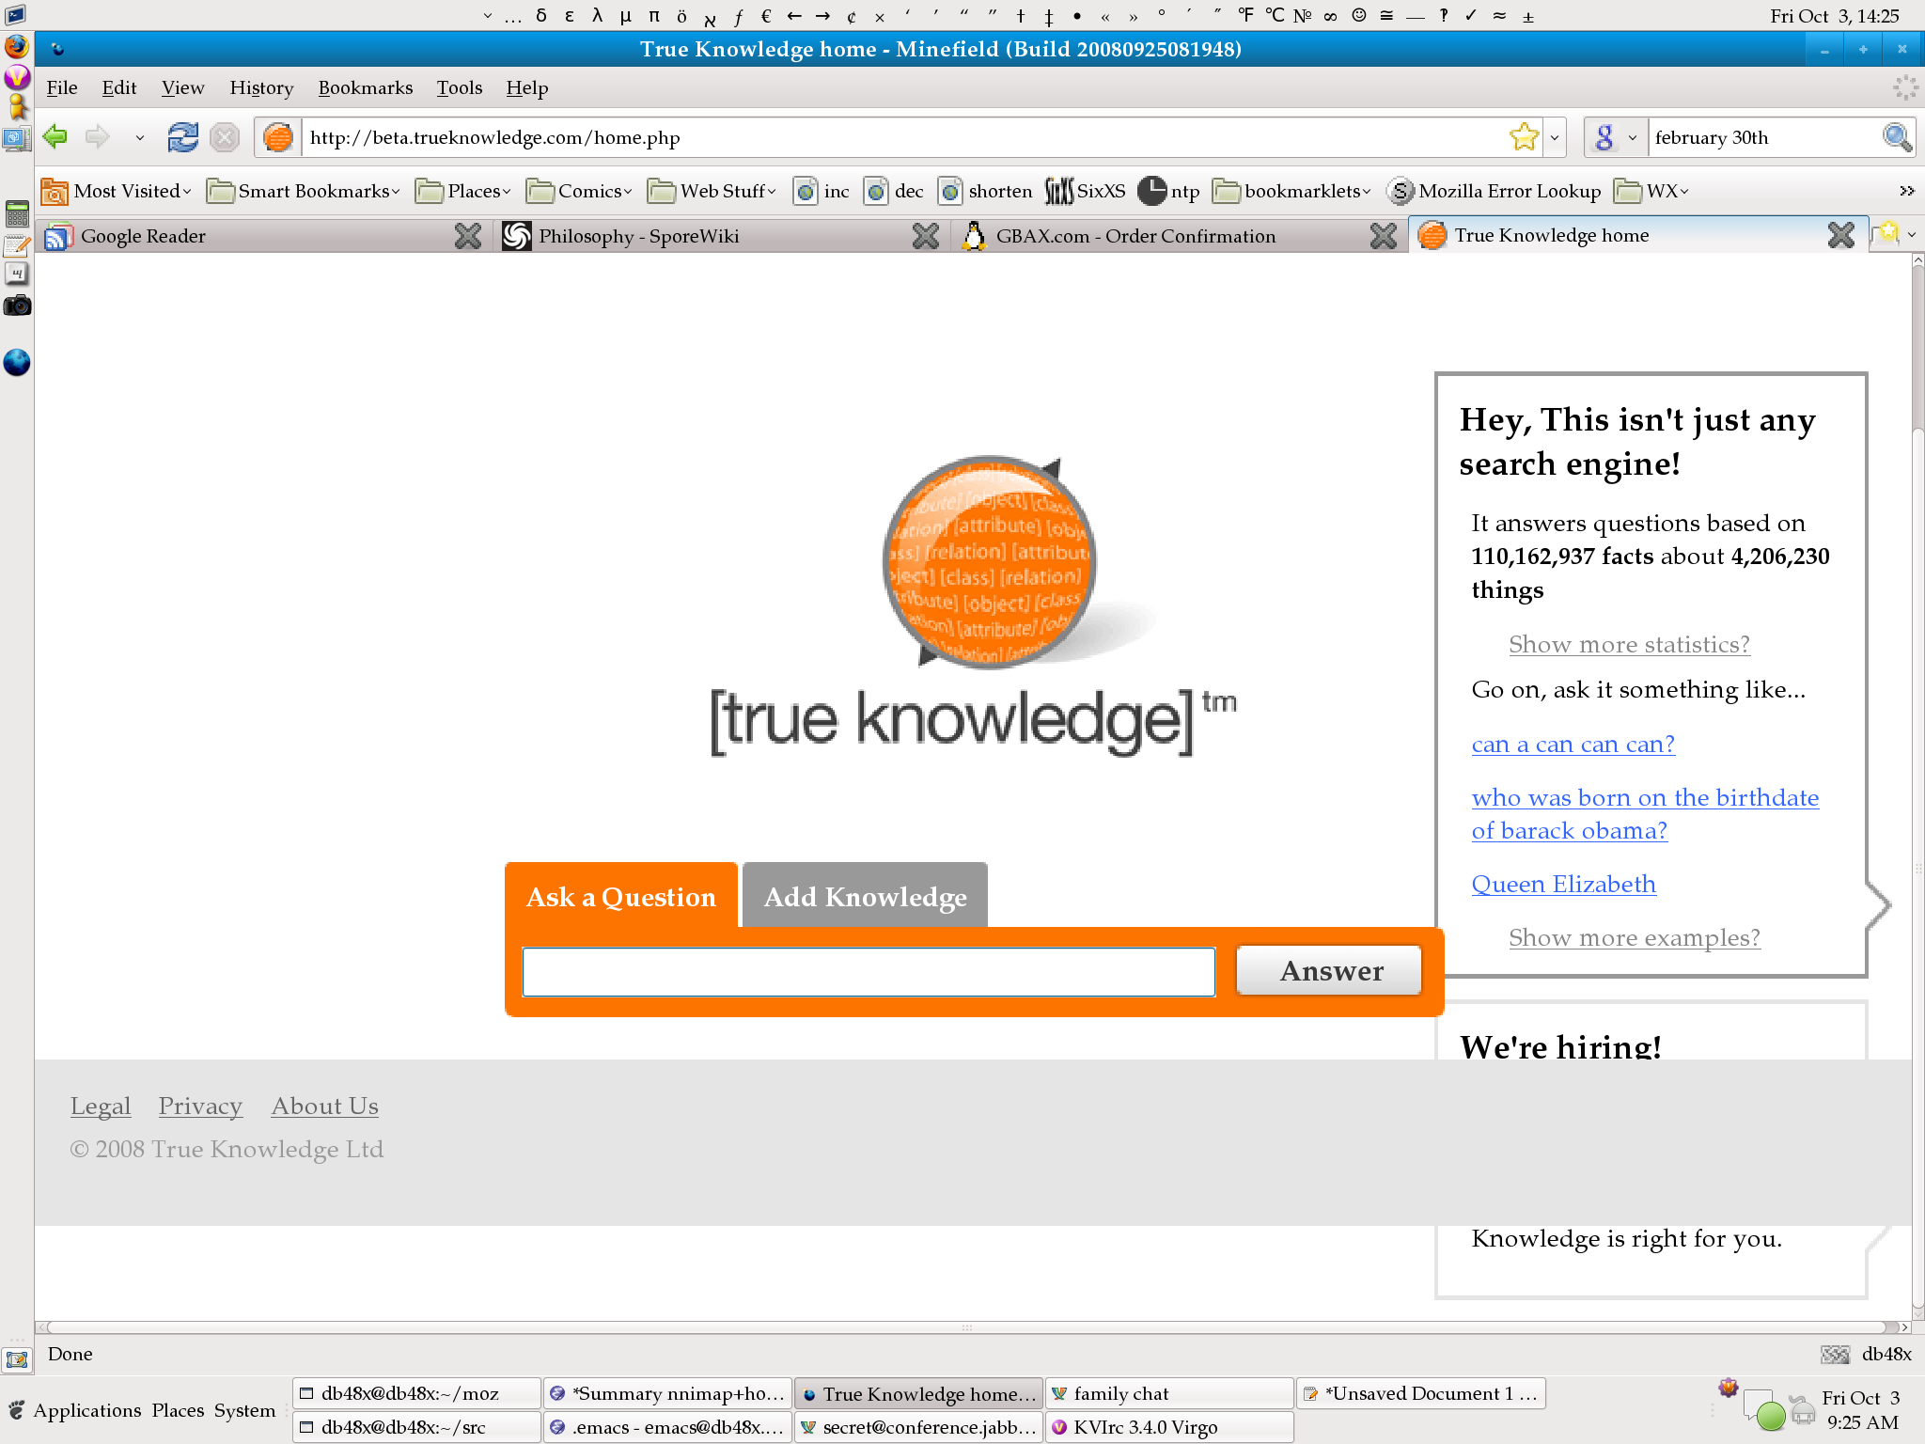Click the Answer button
This screenshot has height=1444, width=1925.
click(1329, 970)
